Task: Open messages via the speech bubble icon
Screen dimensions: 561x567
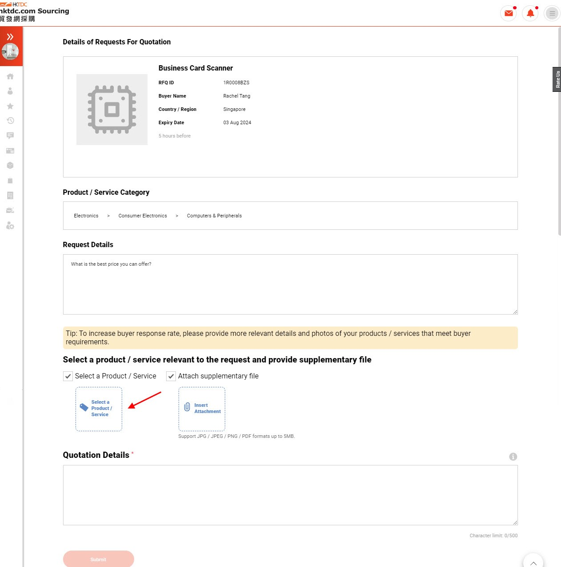Action: (10, 135)
